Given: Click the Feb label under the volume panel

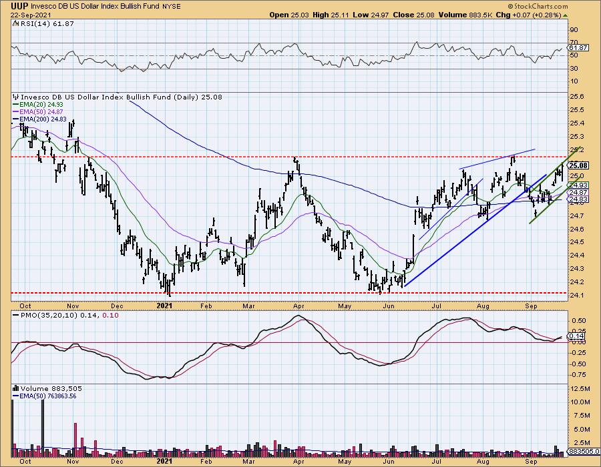Looking at the screenshot, I should (x=206, y=462).
